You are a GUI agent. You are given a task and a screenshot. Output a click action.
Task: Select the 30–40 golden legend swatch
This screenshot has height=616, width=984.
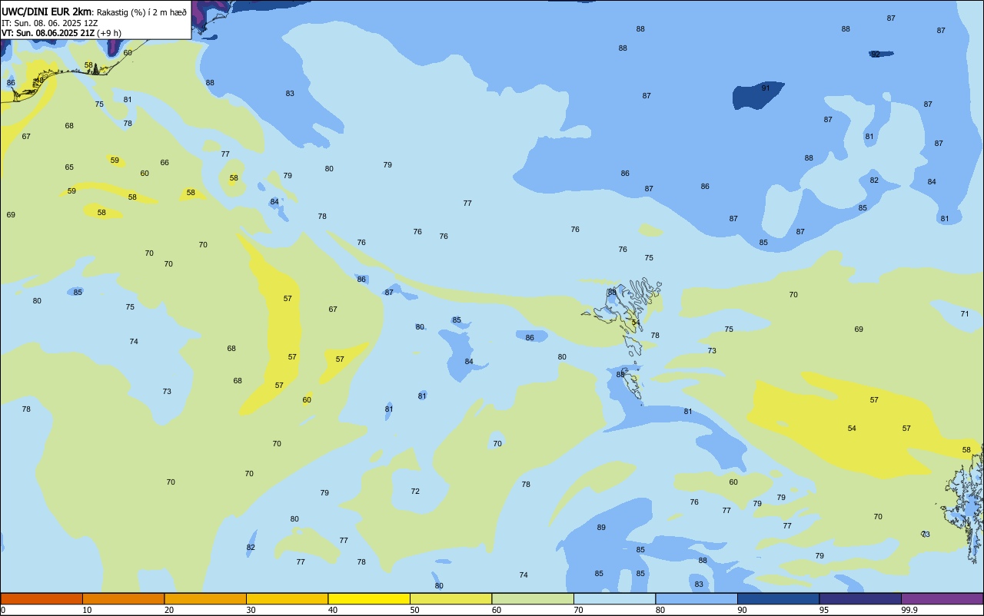click(287, 598)
